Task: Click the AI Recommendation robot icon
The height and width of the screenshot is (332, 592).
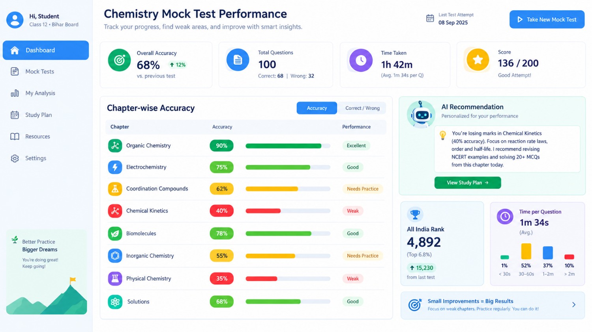Action: pyautogui.click(x=421, y=114)
